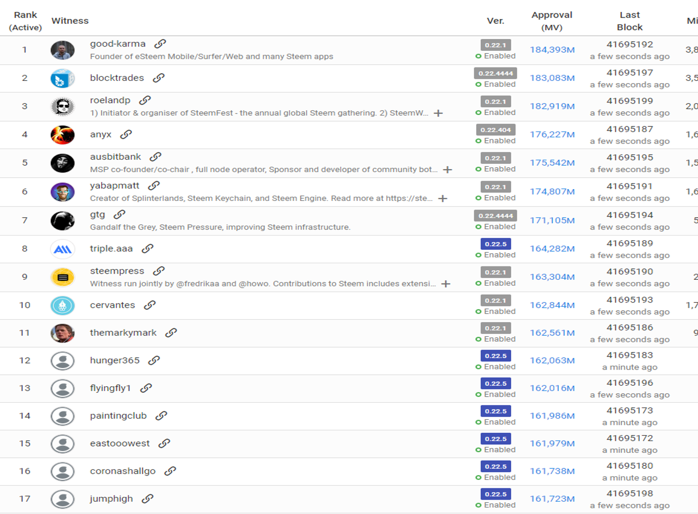
Task: Click the Last Block column header
Action: click(630, 21)
